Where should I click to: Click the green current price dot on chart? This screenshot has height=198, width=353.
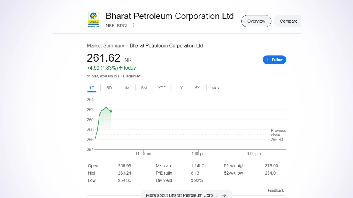pos(111,111)
